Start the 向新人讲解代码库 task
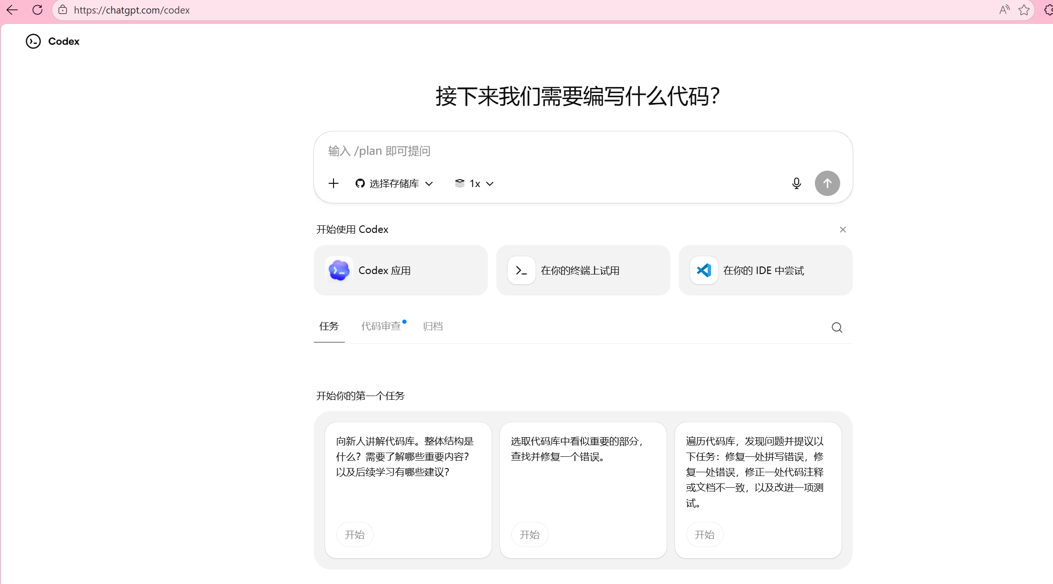 point(355,534)
